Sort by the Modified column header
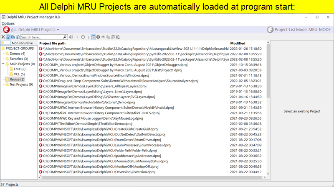 238,43
